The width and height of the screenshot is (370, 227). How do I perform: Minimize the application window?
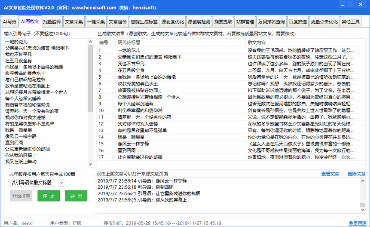tap(343, 4)
